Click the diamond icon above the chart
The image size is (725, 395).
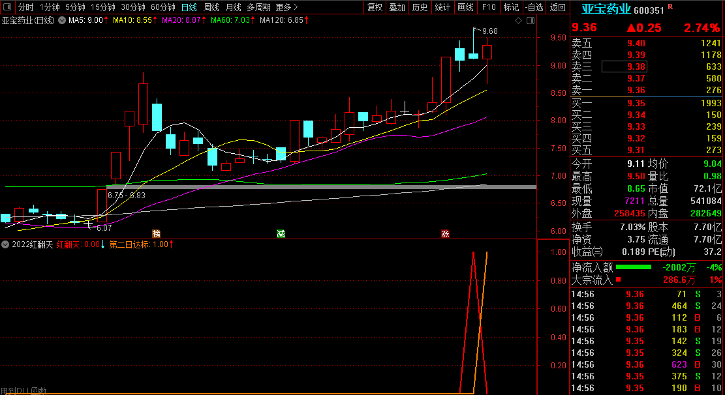[x=518, y=21]
